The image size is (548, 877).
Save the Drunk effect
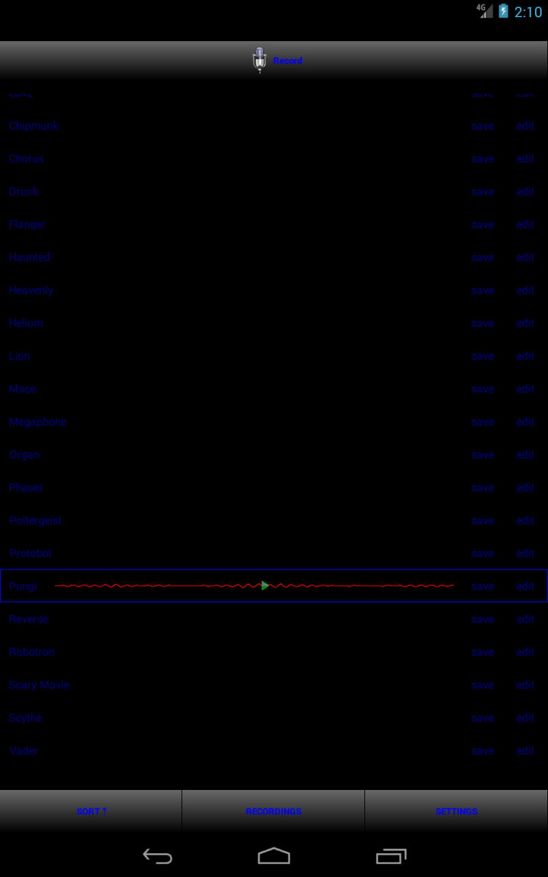pyautogui.click(x=483, y=192)
